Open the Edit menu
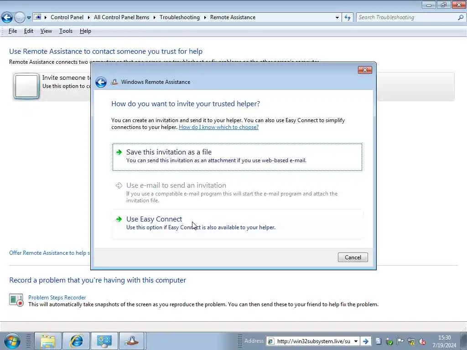The width and height of the screenshot is (467, 350). [x=29, y=31]
